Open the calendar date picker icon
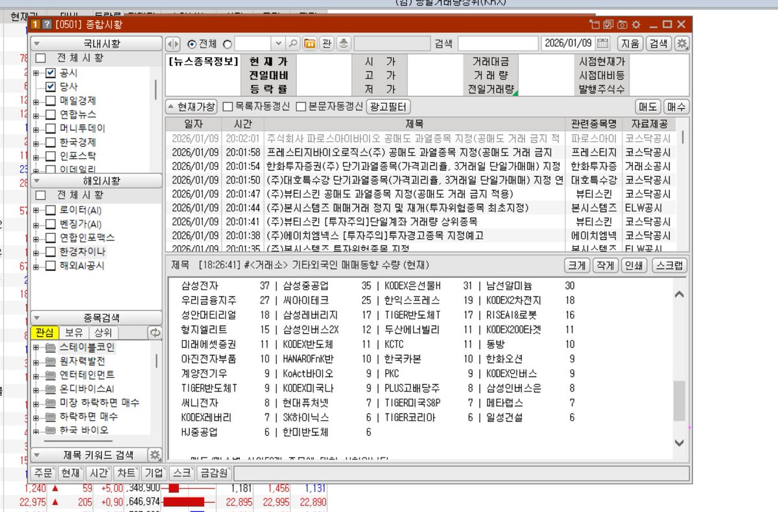778x512 pixels. pyautogui.click(x=603, y=43)
